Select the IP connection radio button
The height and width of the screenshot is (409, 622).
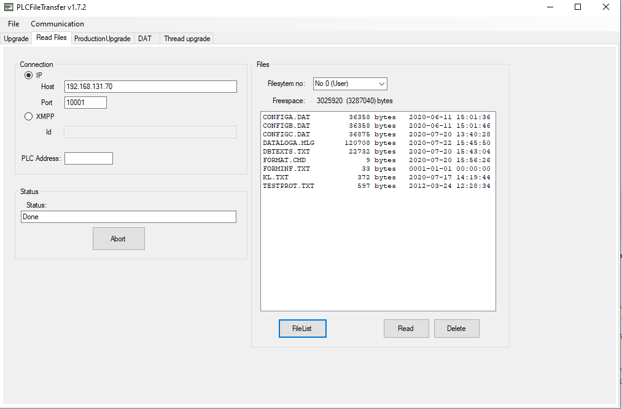pos(29,75)
